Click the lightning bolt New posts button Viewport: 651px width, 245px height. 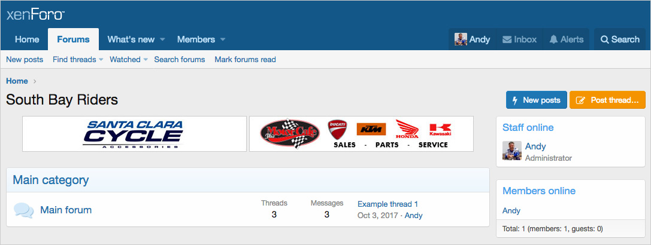536,100
